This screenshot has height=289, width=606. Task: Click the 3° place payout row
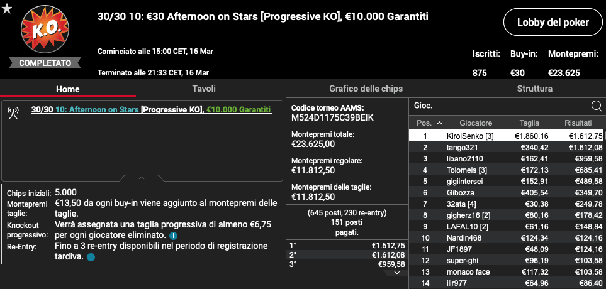[347, 264]
